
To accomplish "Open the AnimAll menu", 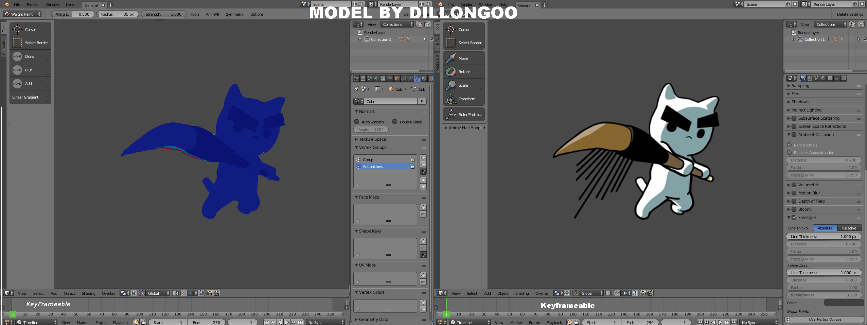I will coord(212,14).
